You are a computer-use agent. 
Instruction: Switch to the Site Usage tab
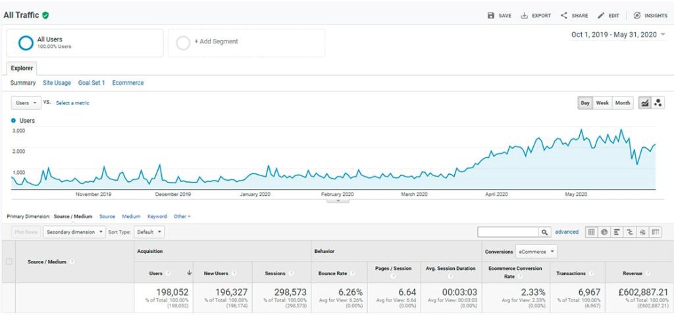point(57,83)
